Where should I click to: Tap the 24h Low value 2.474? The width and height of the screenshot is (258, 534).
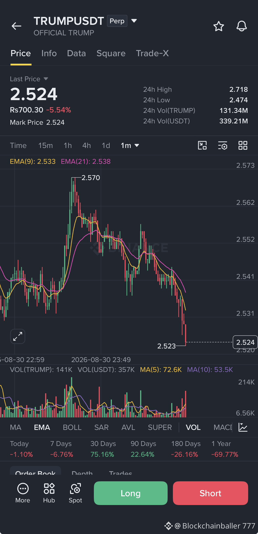239,100
